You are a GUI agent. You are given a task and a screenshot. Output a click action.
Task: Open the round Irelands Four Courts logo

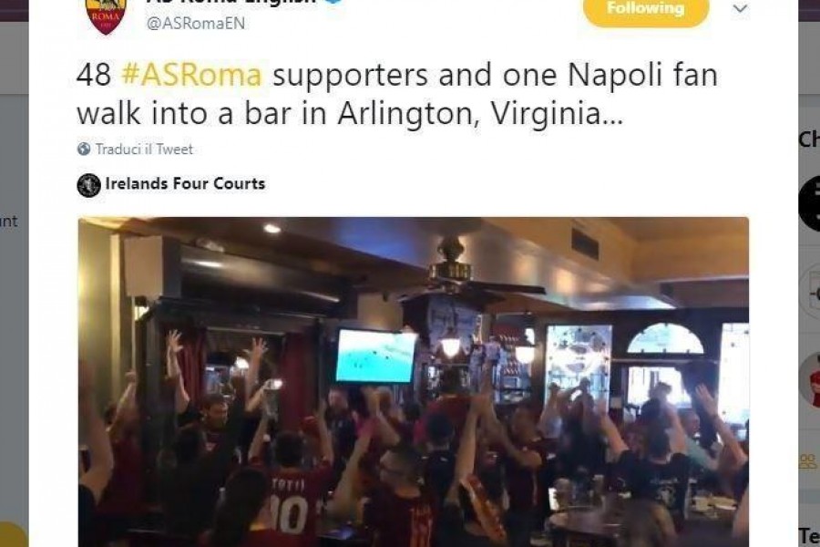click(x=89, y=185)
